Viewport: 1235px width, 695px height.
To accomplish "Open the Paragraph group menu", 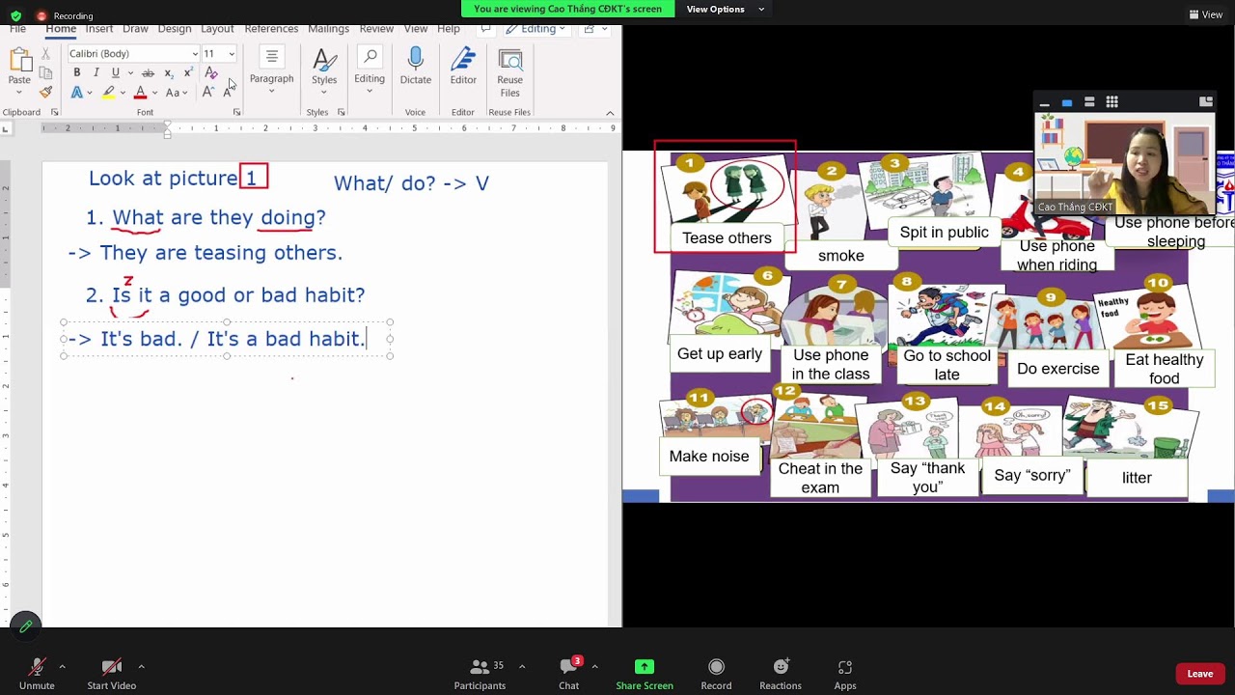I will (271, 70).
